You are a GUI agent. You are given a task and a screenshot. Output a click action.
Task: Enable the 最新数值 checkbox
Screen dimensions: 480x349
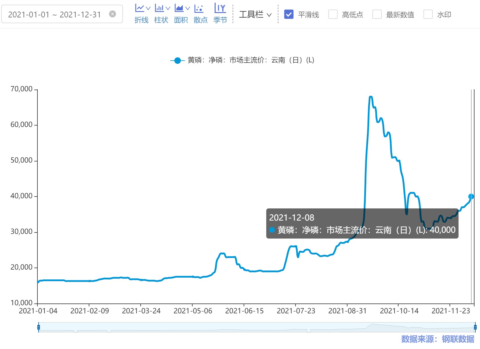(377, 14)
